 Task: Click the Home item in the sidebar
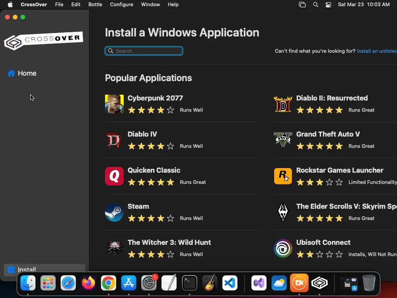pyautogui.click(x=45, y=73)
